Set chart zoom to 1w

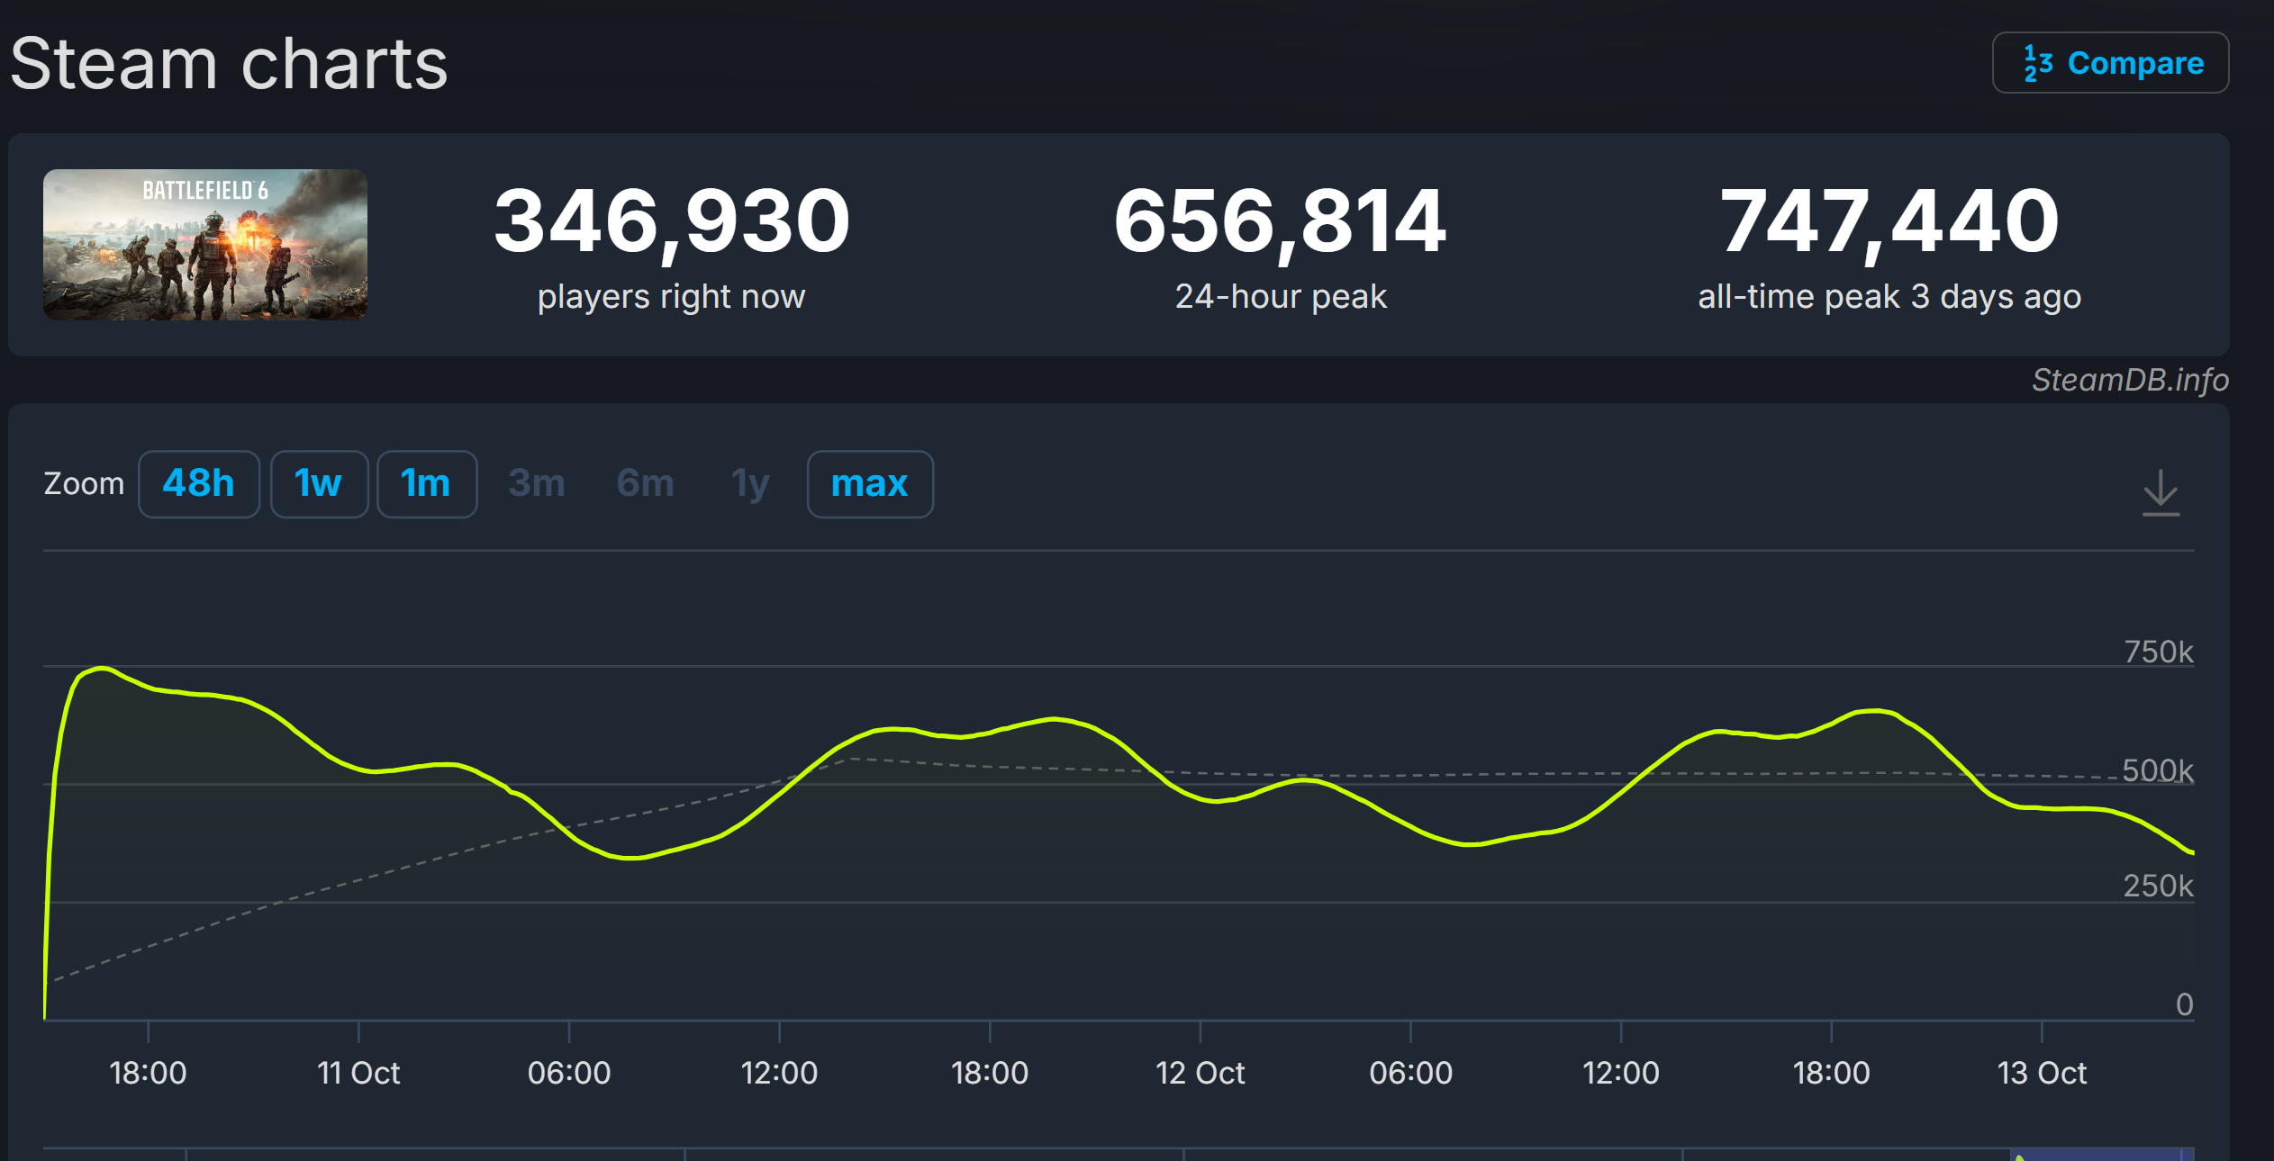point(319,484)
